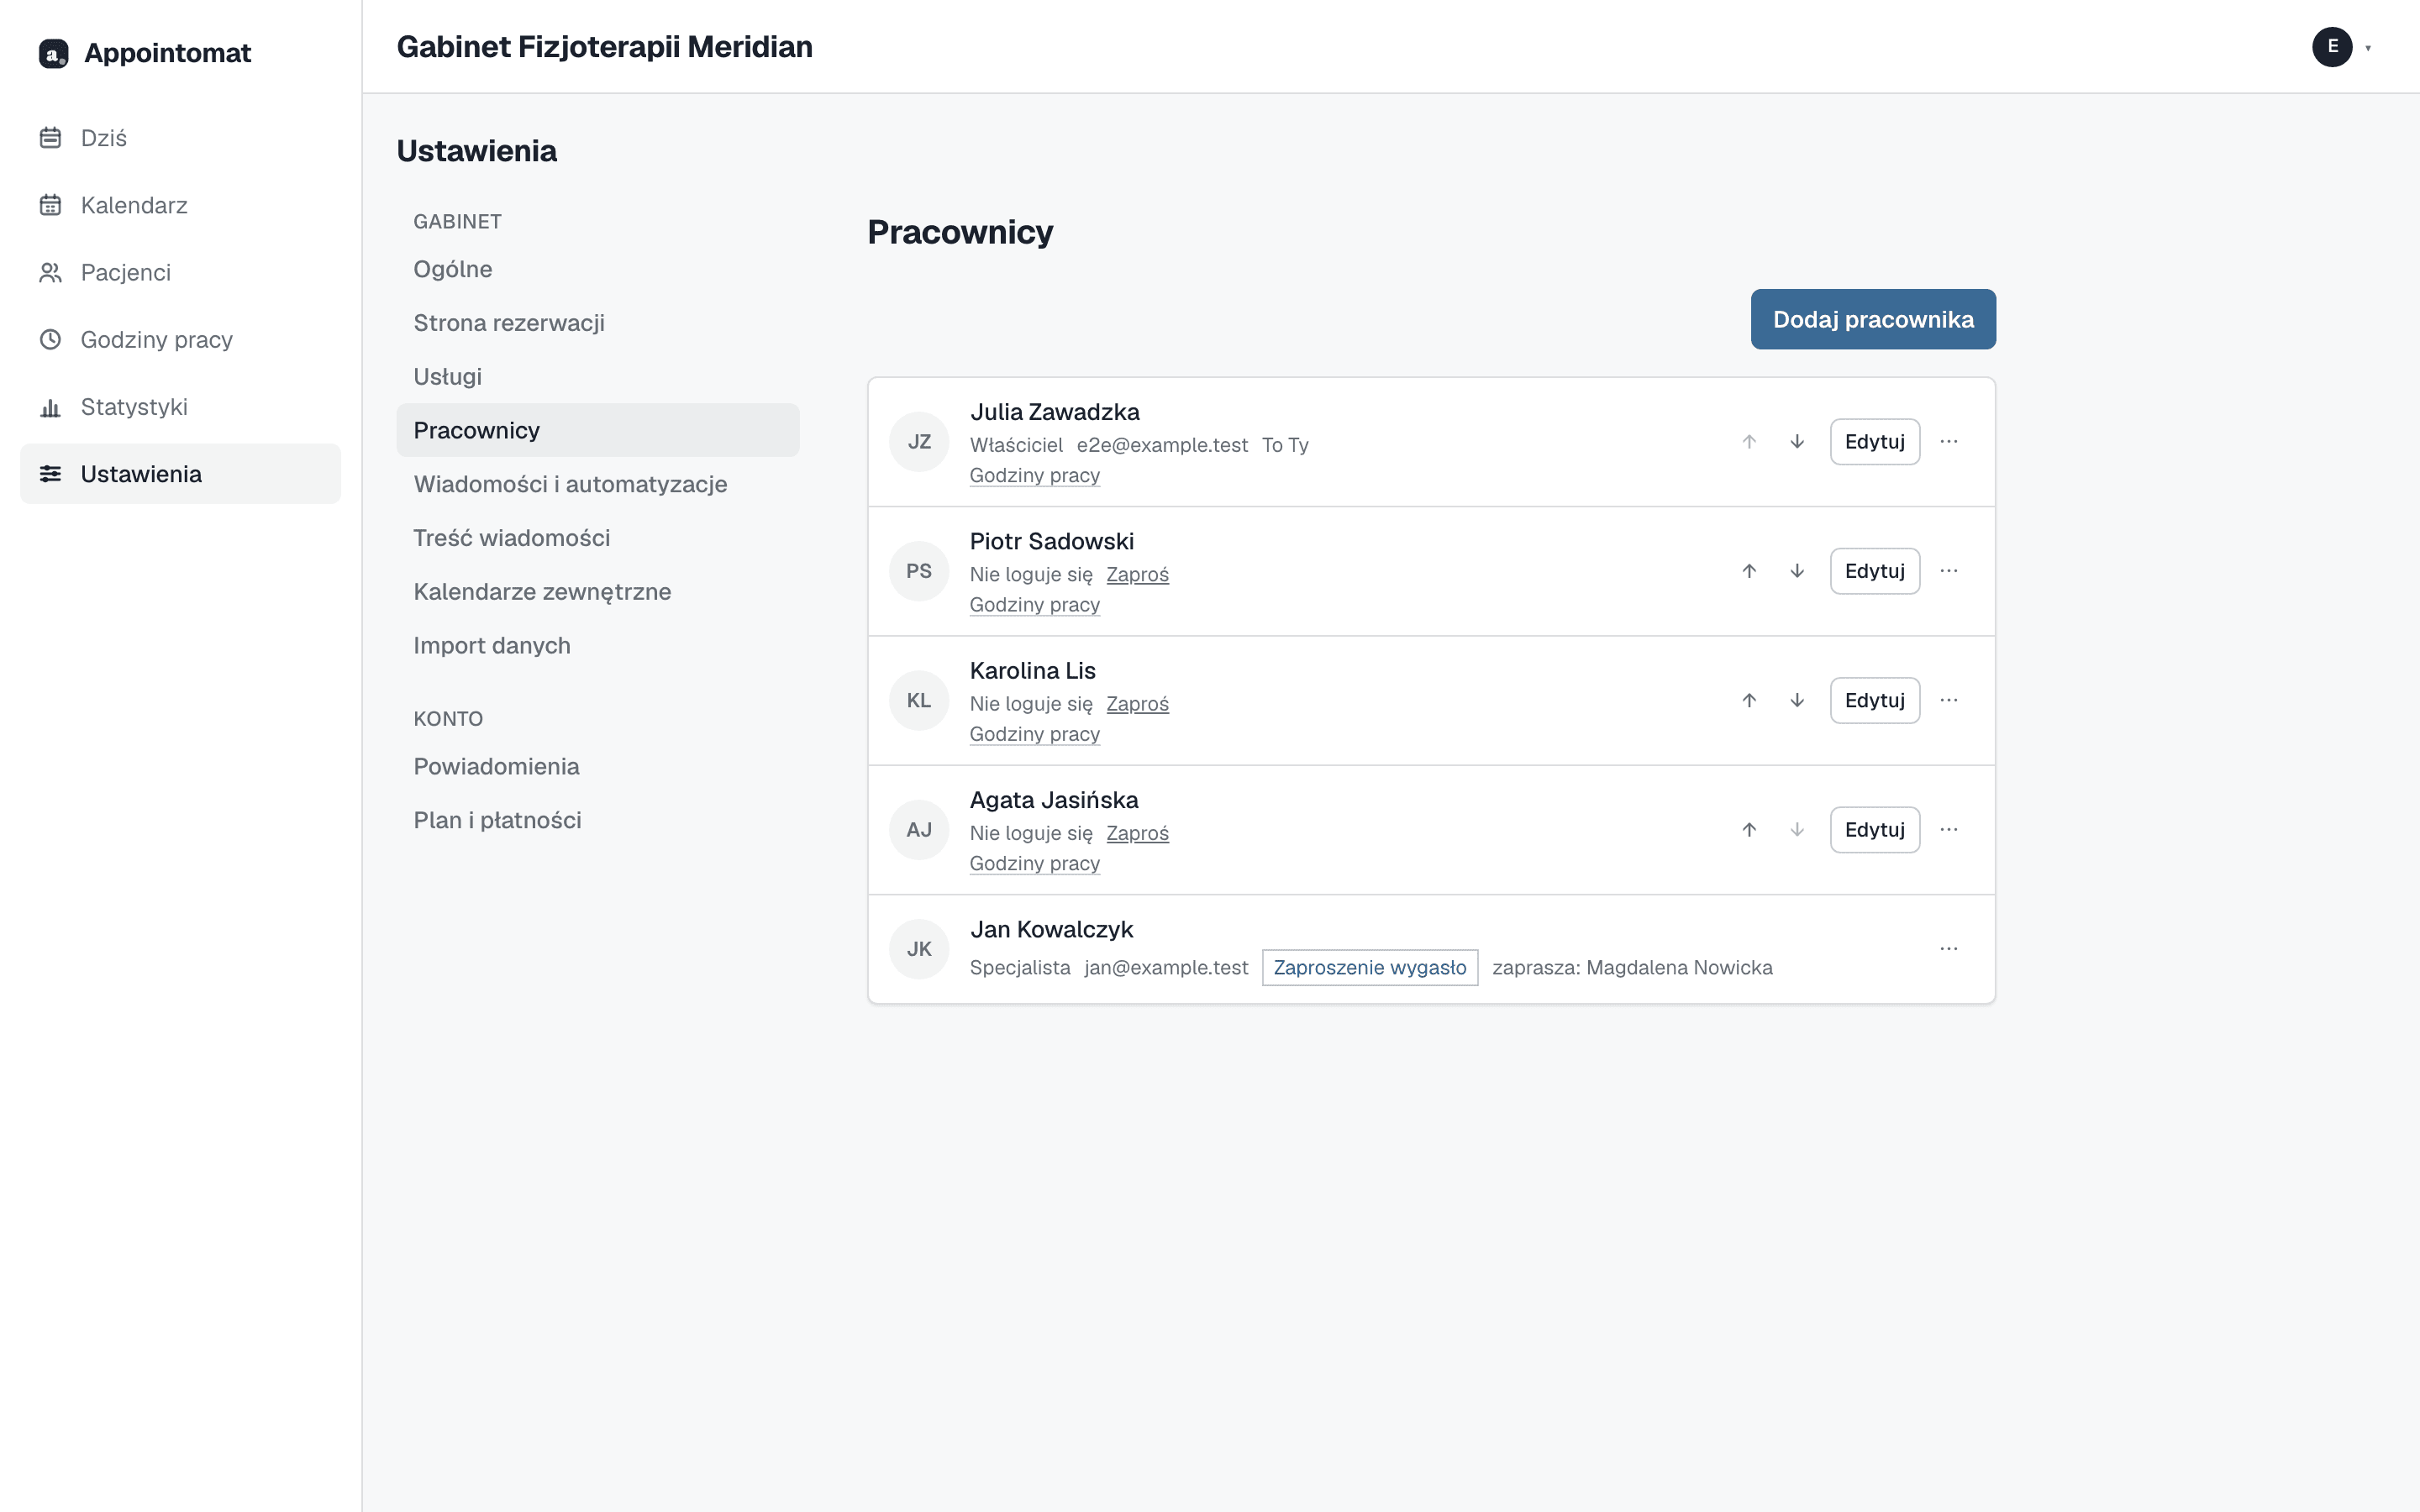Edit Agata Jasińska with Edytuj
The image size is (2420, 1512).
(x=1875, y=829)
